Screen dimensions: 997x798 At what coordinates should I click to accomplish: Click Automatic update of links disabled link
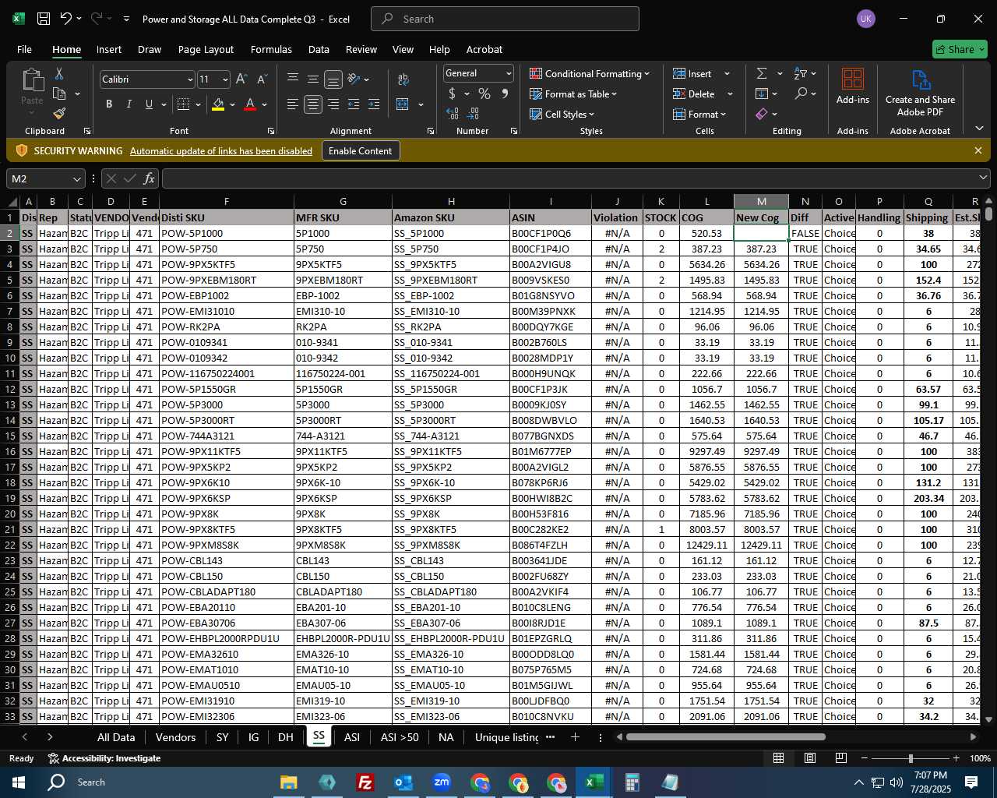click(221, 151)
